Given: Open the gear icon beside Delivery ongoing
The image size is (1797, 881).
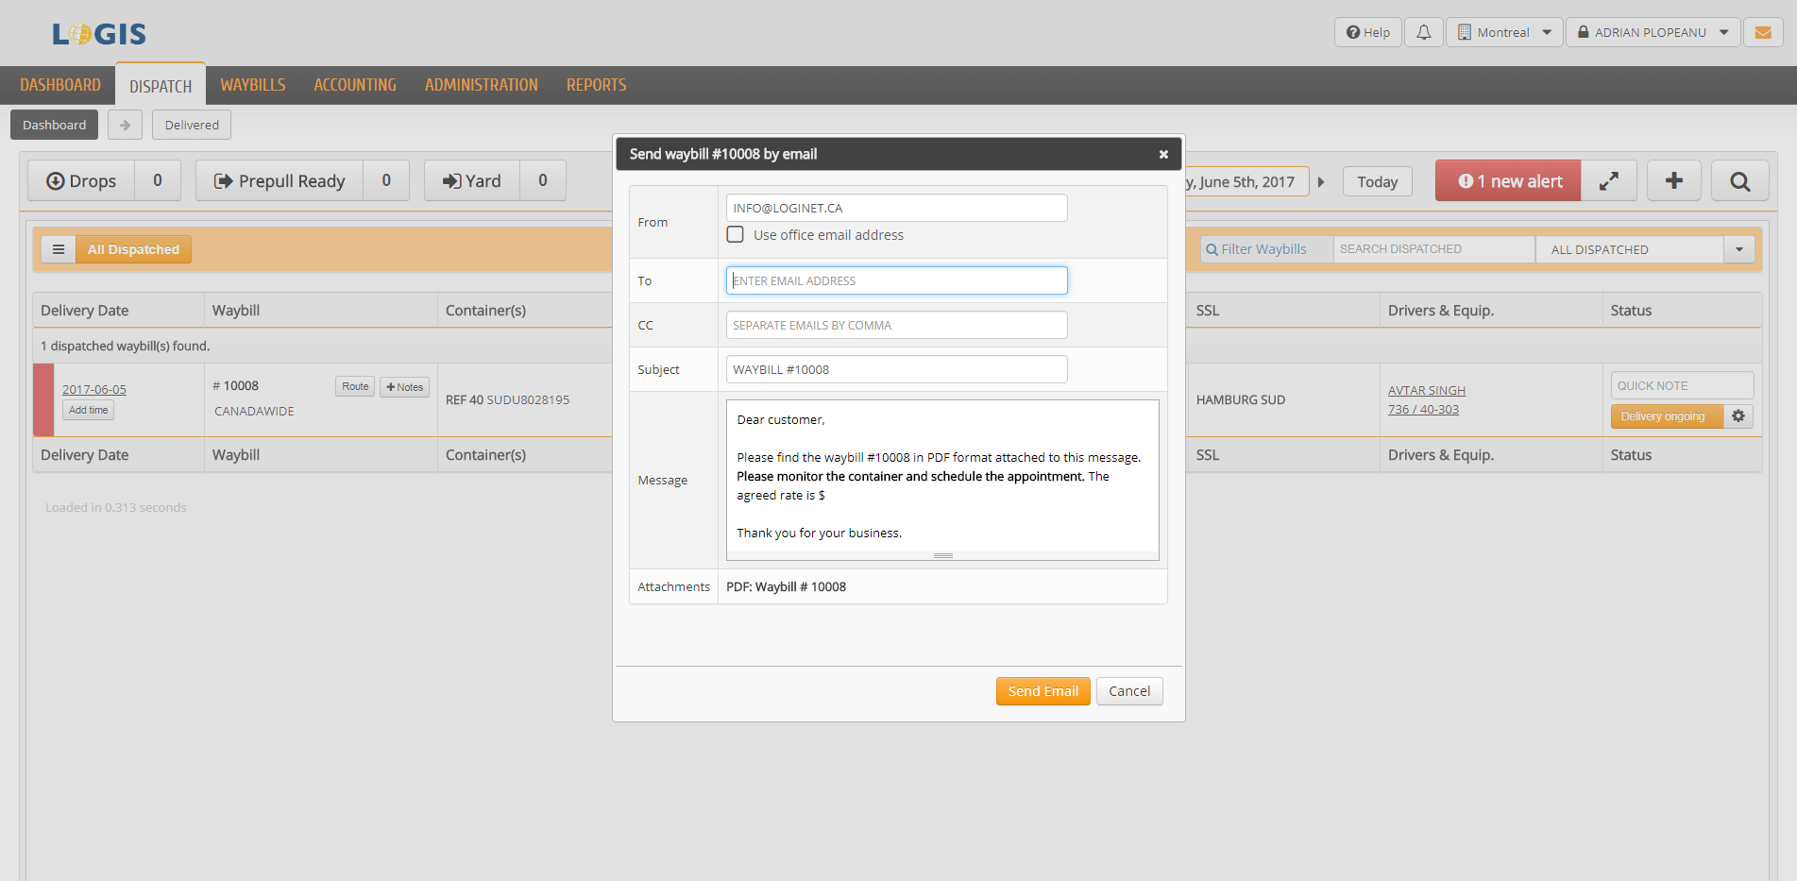Looking at the screenshot, I should coord(1738,416).
